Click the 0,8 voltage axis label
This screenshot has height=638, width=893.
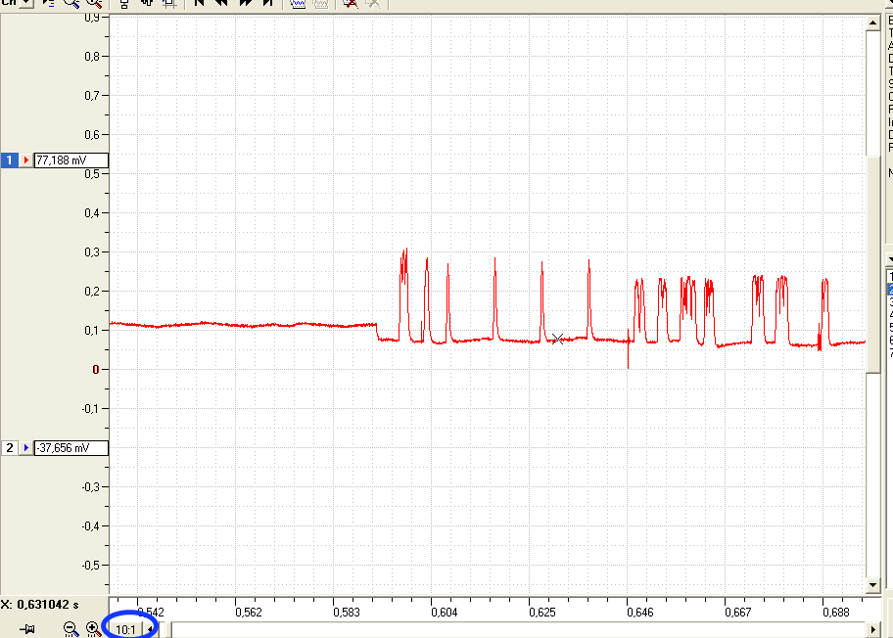pyautogui.click(x=92, y=57)
